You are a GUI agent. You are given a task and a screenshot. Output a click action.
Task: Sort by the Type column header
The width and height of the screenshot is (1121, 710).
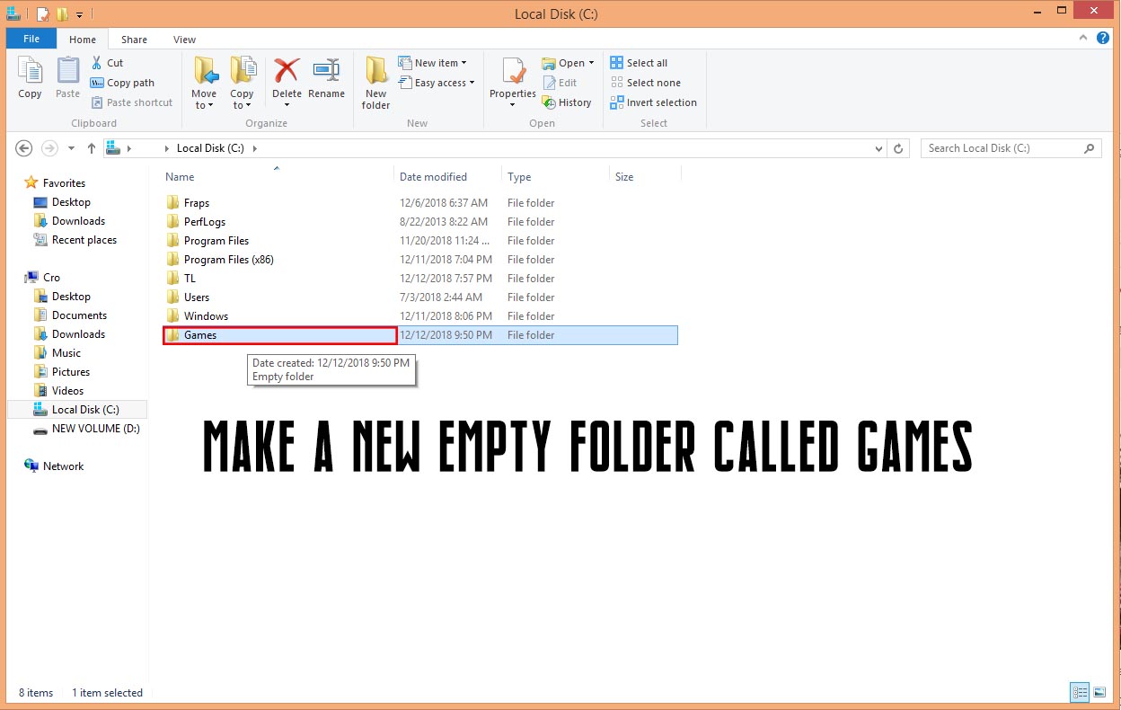[519, 177]
